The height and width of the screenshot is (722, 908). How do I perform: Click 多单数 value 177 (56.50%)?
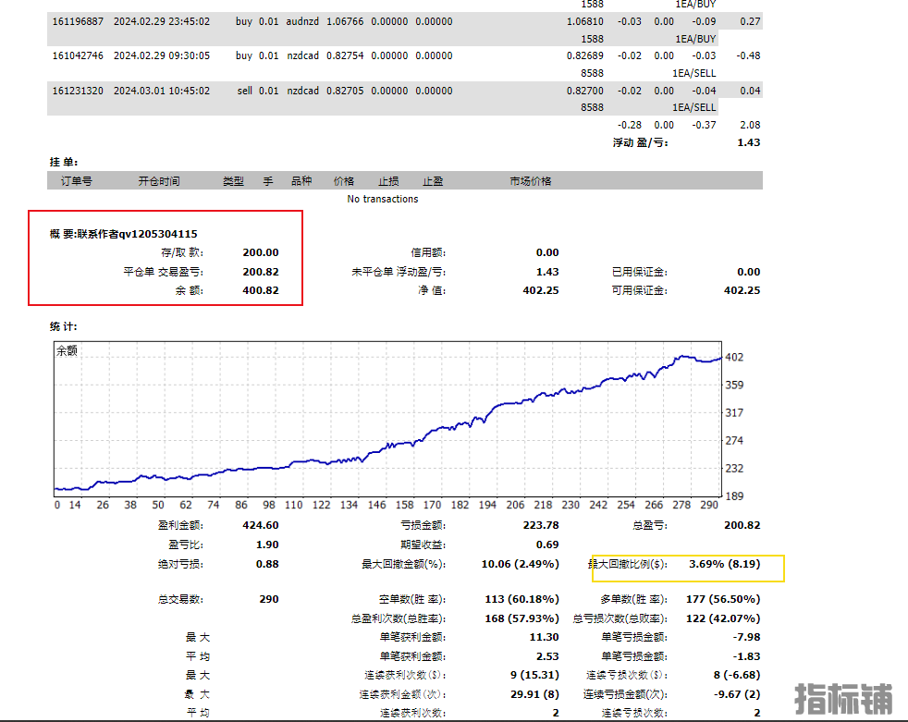[723, 599]
